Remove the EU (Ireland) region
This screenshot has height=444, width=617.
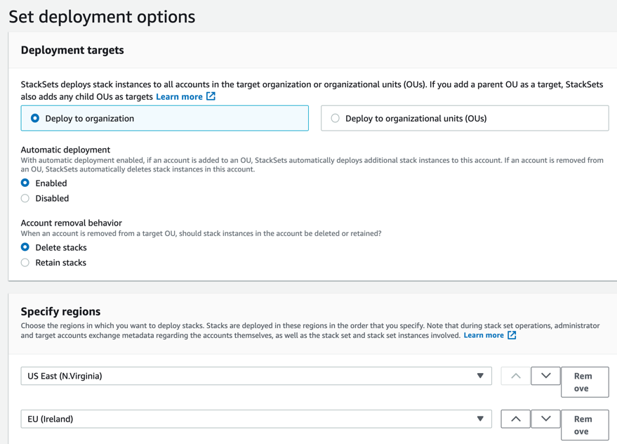(x=585, y=424)
